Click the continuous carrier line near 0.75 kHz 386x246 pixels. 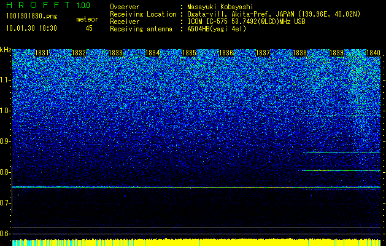(x=196, y=188)
